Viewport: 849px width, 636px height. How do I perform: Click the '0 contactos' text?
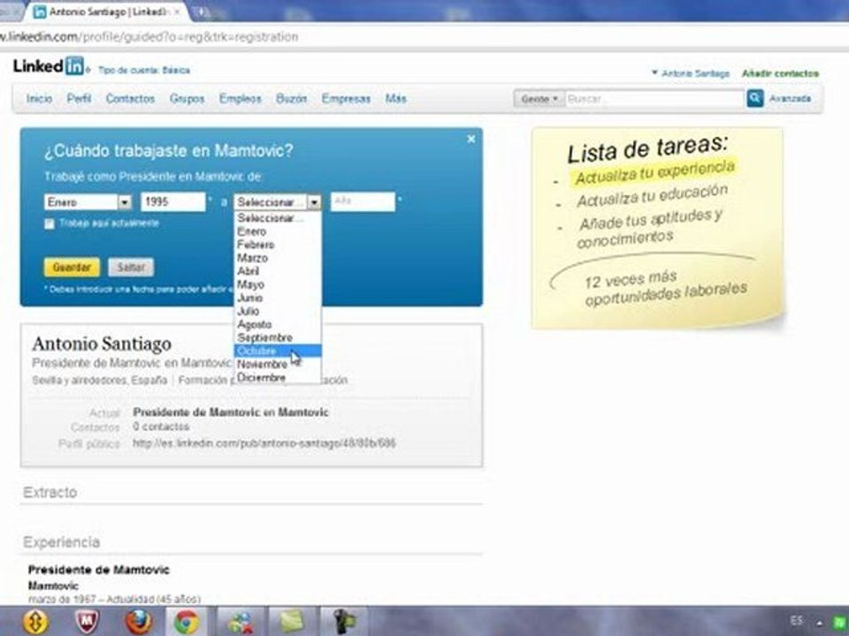pos(161,427)
